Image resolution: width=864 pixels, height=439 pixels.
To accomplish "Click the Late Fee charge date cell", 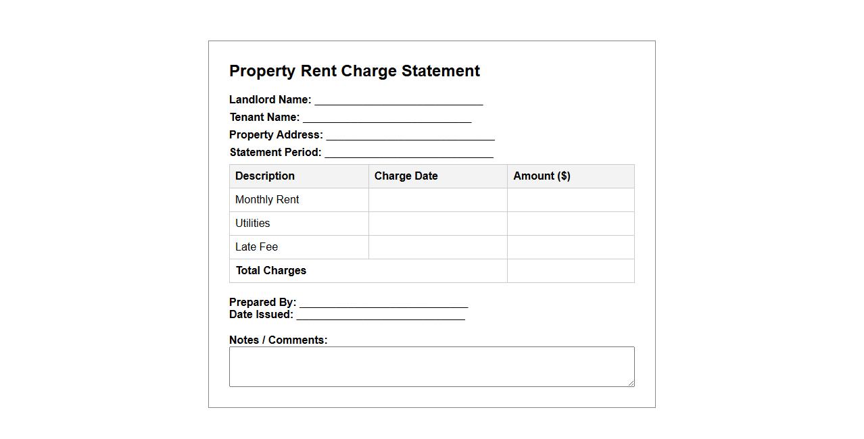I will [x=437, y=247].
